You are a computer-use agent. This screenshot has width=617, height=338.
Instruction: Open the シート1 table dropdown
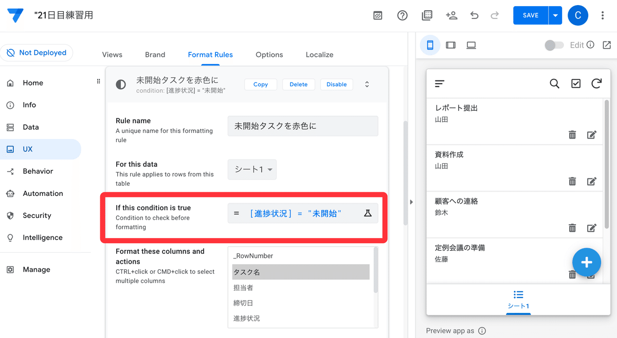[x=252, y=169]
